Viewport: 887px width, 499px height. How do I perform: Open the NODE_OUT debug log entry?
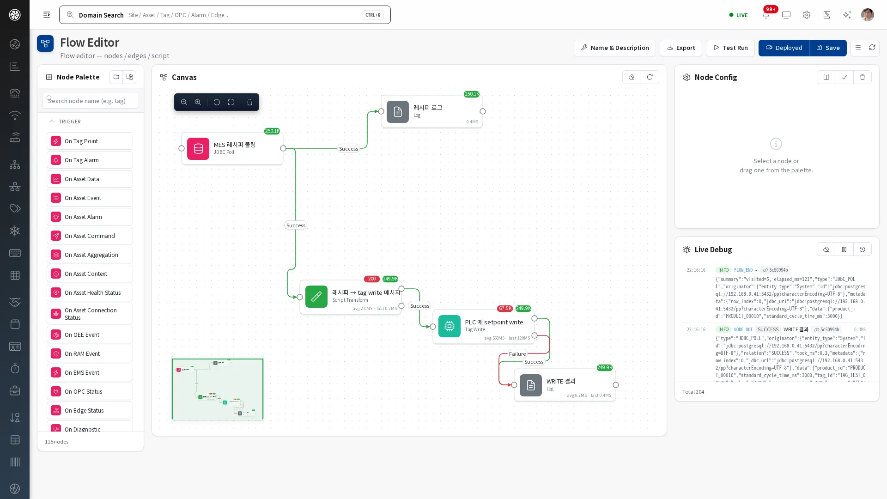click(x=776, y=353)
